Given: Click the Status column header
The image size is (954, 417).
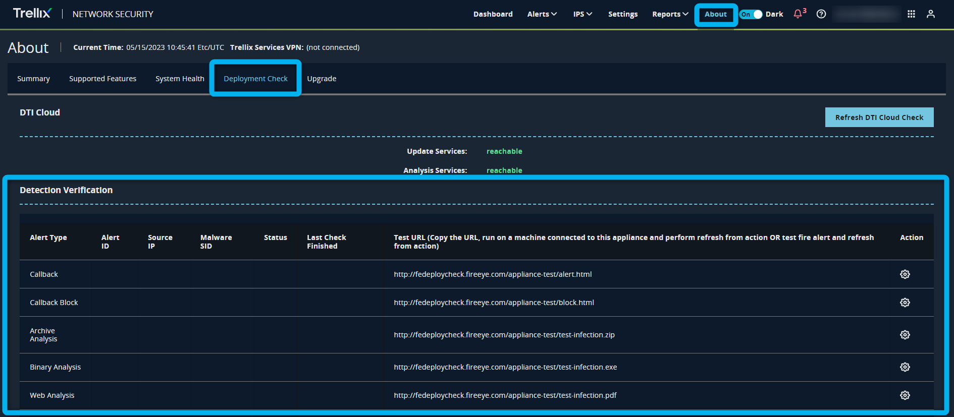Looking at the screenshot, I should [275, 237].
